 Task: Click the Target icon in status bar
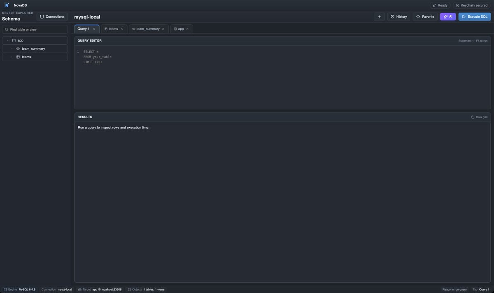(80, 289)
